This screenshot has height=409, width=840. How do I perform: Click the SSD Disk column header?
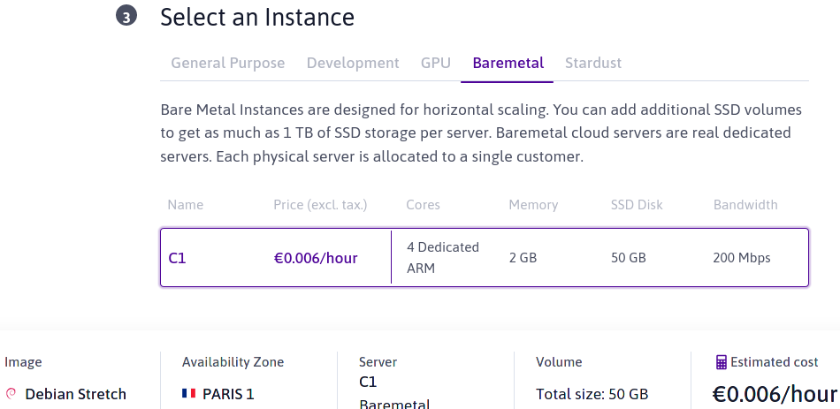[637, 205]
